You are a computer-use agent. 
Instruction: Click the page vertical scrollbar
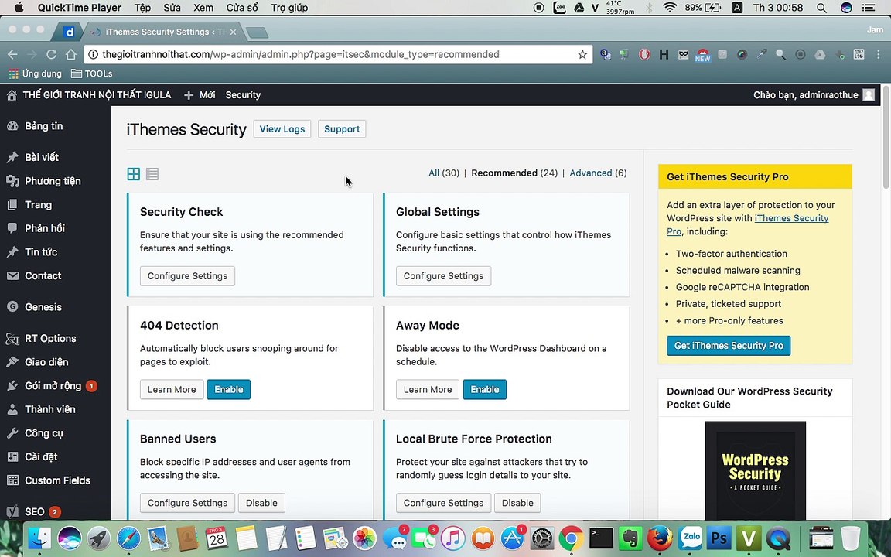click(x=886, y=138)
